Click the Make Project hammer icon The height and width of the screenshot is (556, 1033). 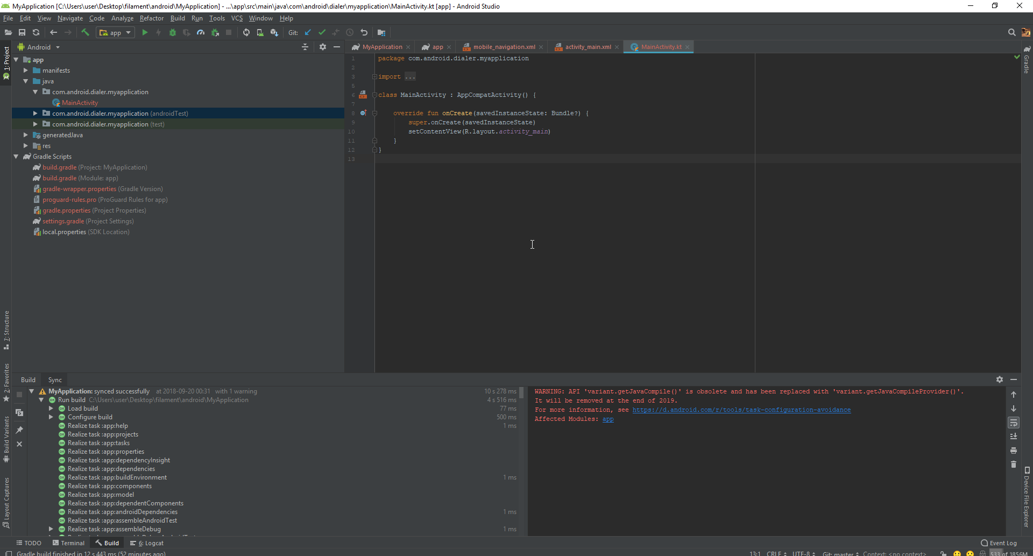click(85, 33)
